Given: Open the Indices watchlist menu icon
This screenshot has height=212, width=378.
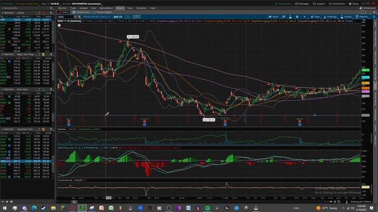Looking at the screenshot, I should tap(51, 13).
